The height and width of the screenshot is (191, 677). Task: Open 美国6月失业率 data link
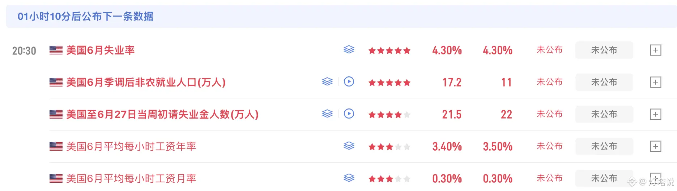[x=100, y=50]
